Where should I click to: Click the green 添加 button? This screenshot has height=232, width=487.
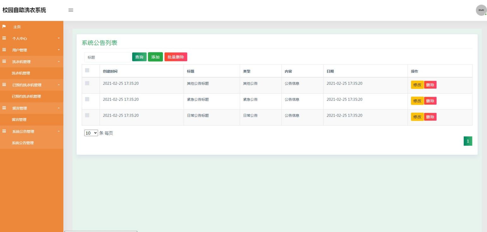(155, 57)
